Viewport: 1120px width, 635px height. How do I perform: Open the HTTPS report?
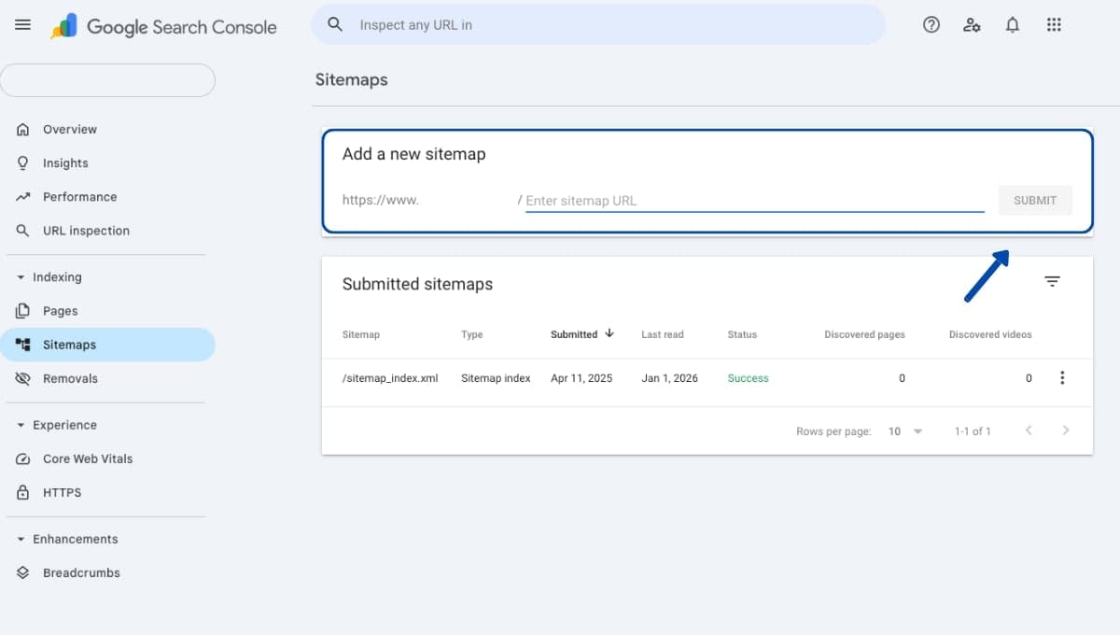pos(107,492)
